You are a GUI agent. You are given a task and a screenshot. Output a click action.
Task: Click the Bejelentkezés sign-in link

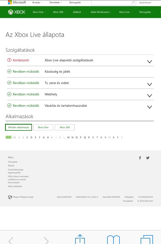(x=145, y=3)
